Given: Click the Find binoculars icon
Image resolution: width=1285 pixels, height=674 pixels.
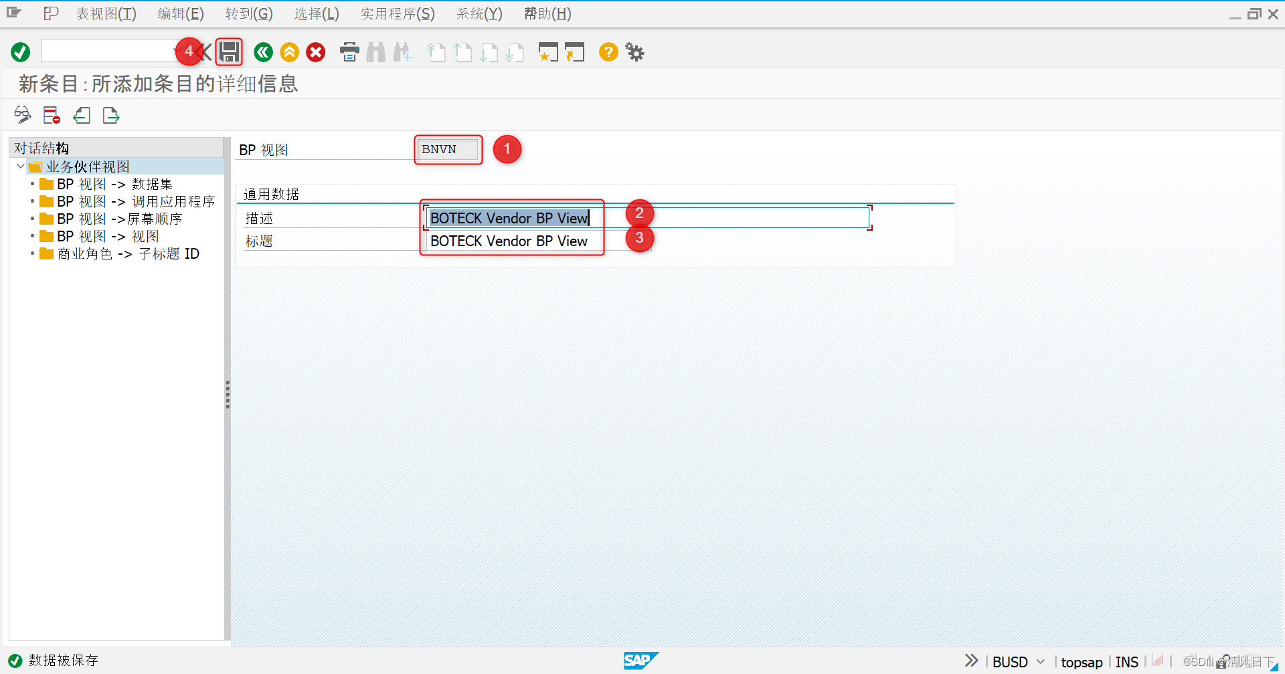Looking at the screenshot, I should pyautogui.click(x=376, y=52).
